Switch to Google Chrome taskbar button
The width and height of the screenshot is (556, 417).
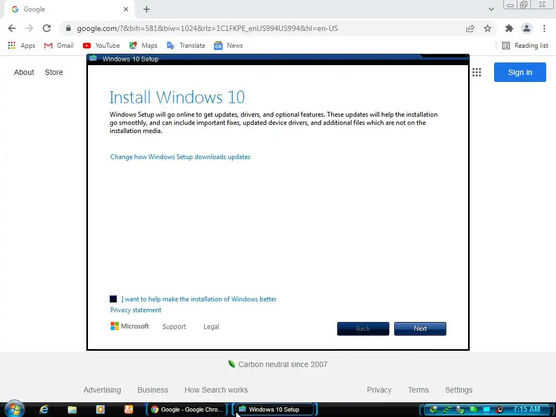187,409
